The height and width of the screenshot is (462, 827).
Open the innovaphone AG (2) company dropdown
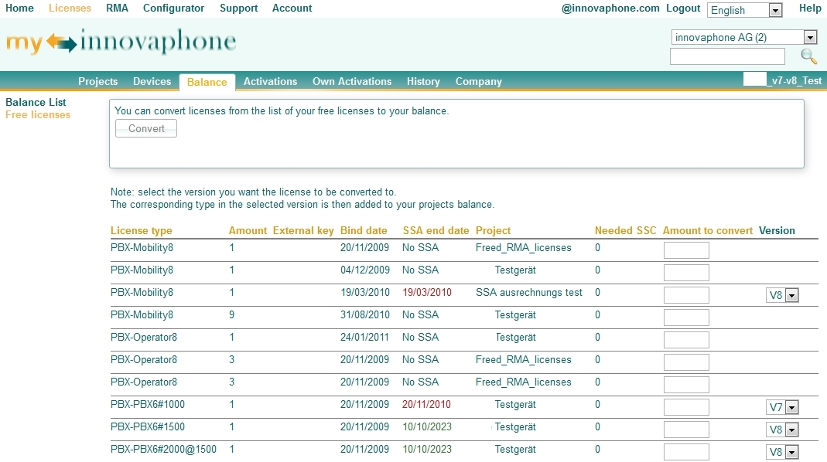coord(744,37)
